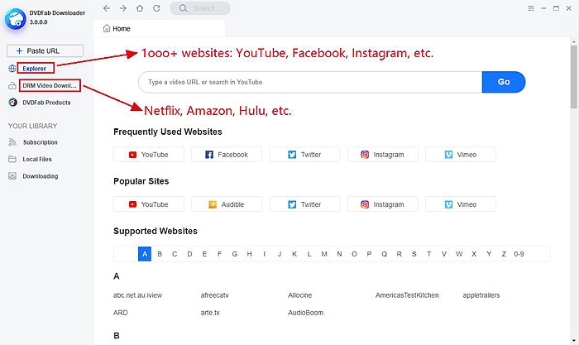
Task: Click the top Search field
Action: pos(200,8)
